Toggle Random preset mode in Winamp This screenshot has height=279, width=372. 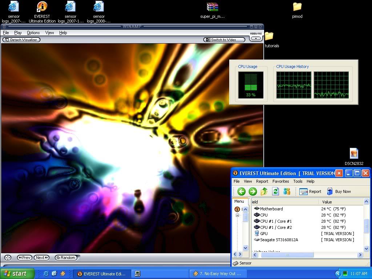click(x=66, y=258)
